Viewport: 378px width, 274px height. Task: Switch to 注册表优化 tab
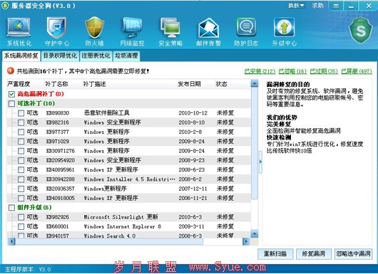coord(96,56)
